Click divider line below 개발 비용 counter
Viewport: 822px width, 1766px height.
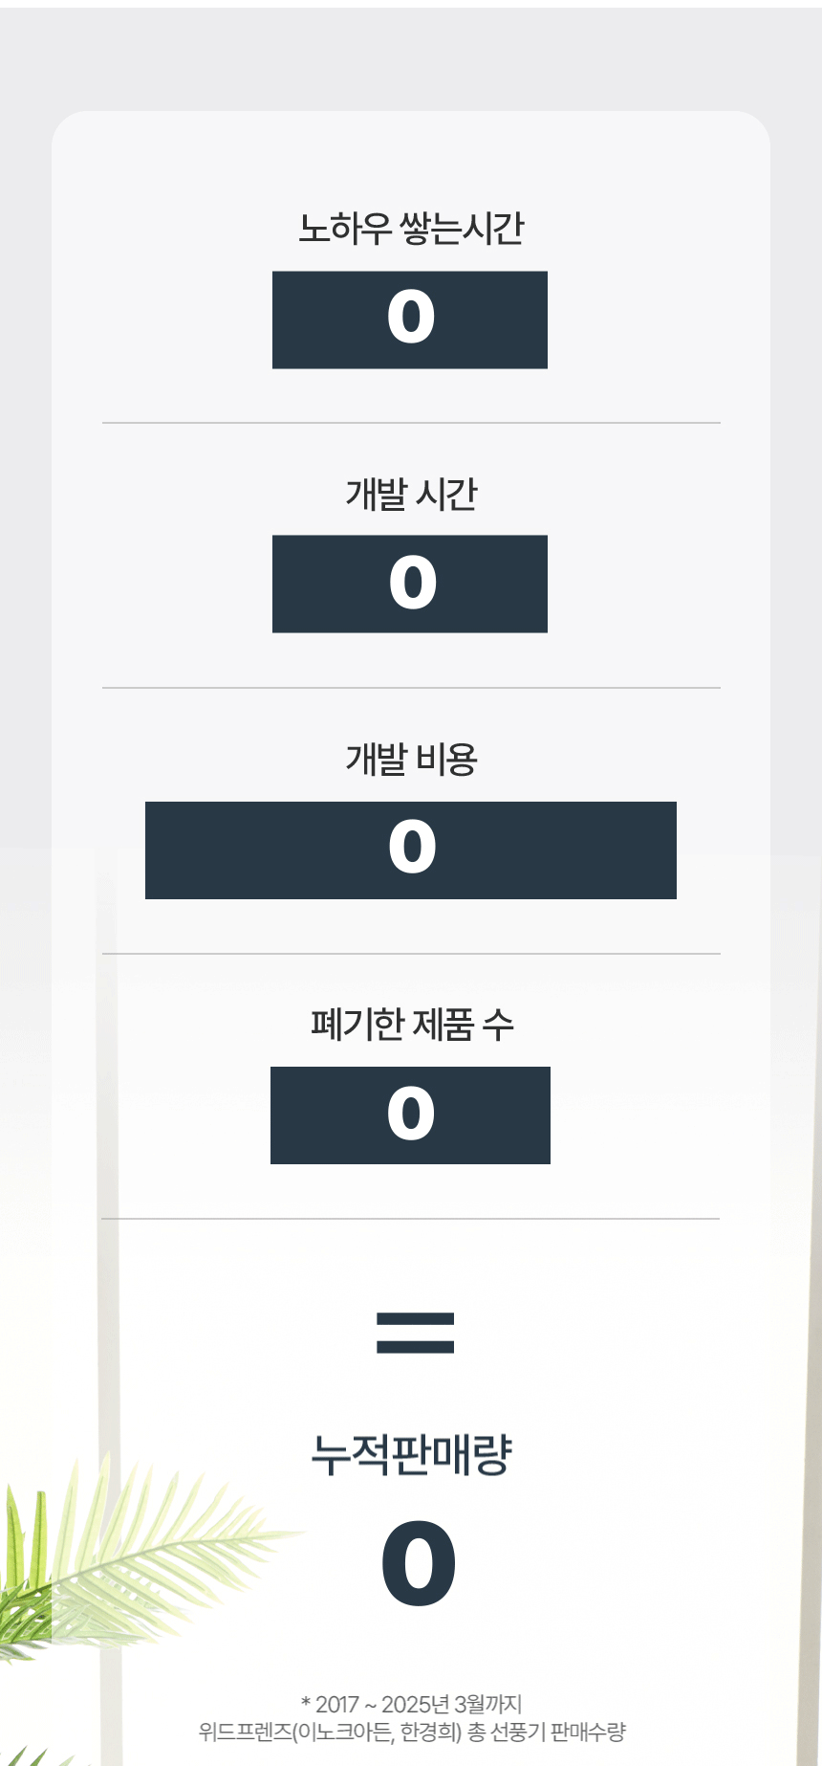point(411,954)
